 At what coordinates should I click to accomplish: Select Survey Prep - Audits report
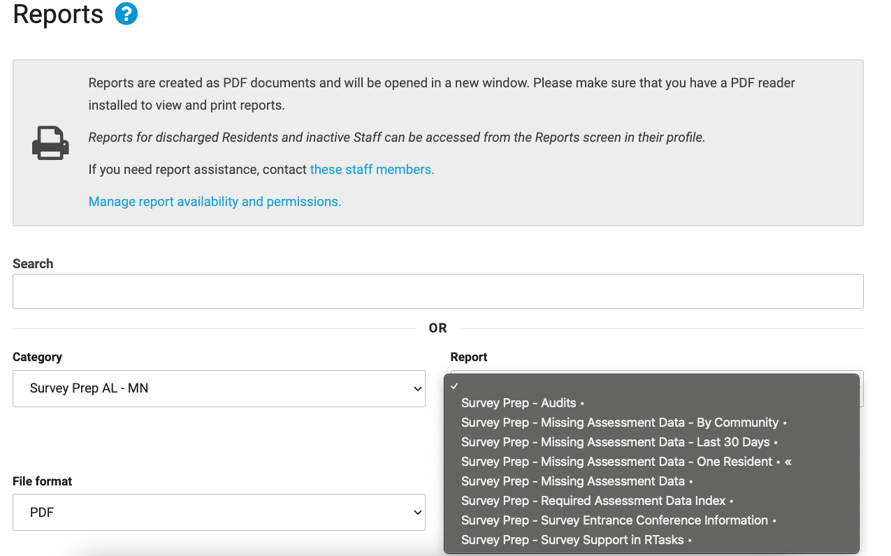click(x=519, y=403)
